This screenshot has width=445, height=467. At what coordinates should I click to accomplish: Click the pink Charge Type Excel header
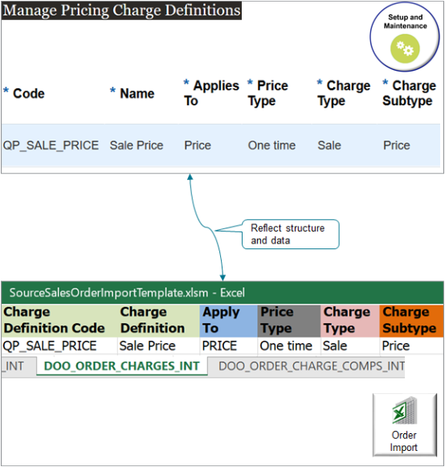350,321
